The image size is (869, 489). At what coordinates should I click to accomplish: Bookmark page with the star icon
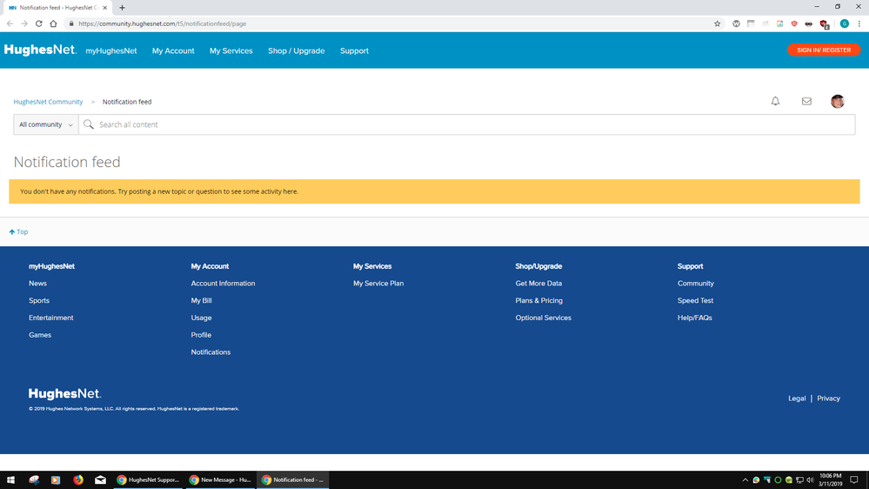[x=718, y=23]
